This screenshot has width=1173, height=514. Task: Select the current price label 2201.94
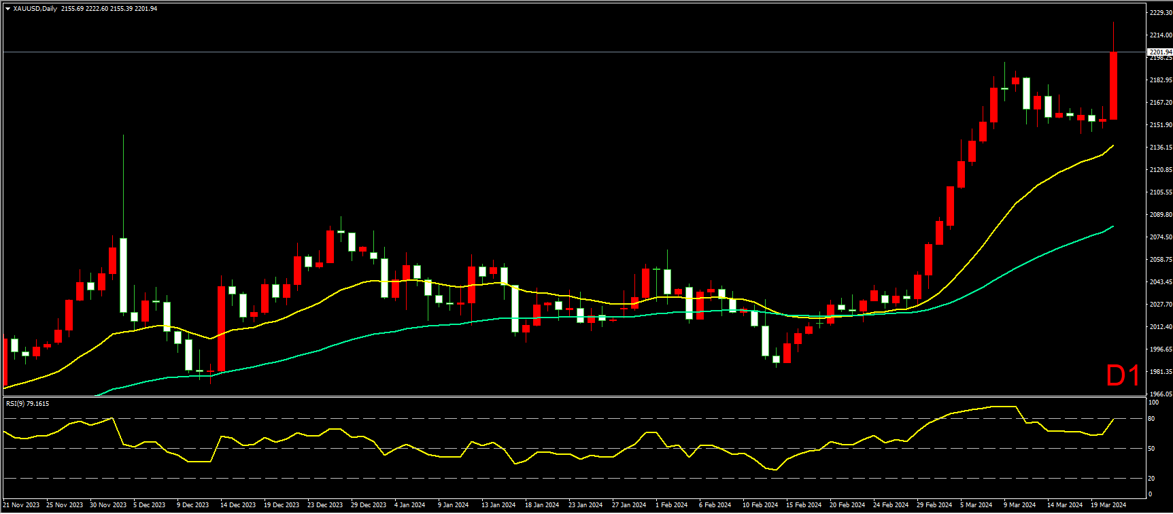click(1160, 52)
